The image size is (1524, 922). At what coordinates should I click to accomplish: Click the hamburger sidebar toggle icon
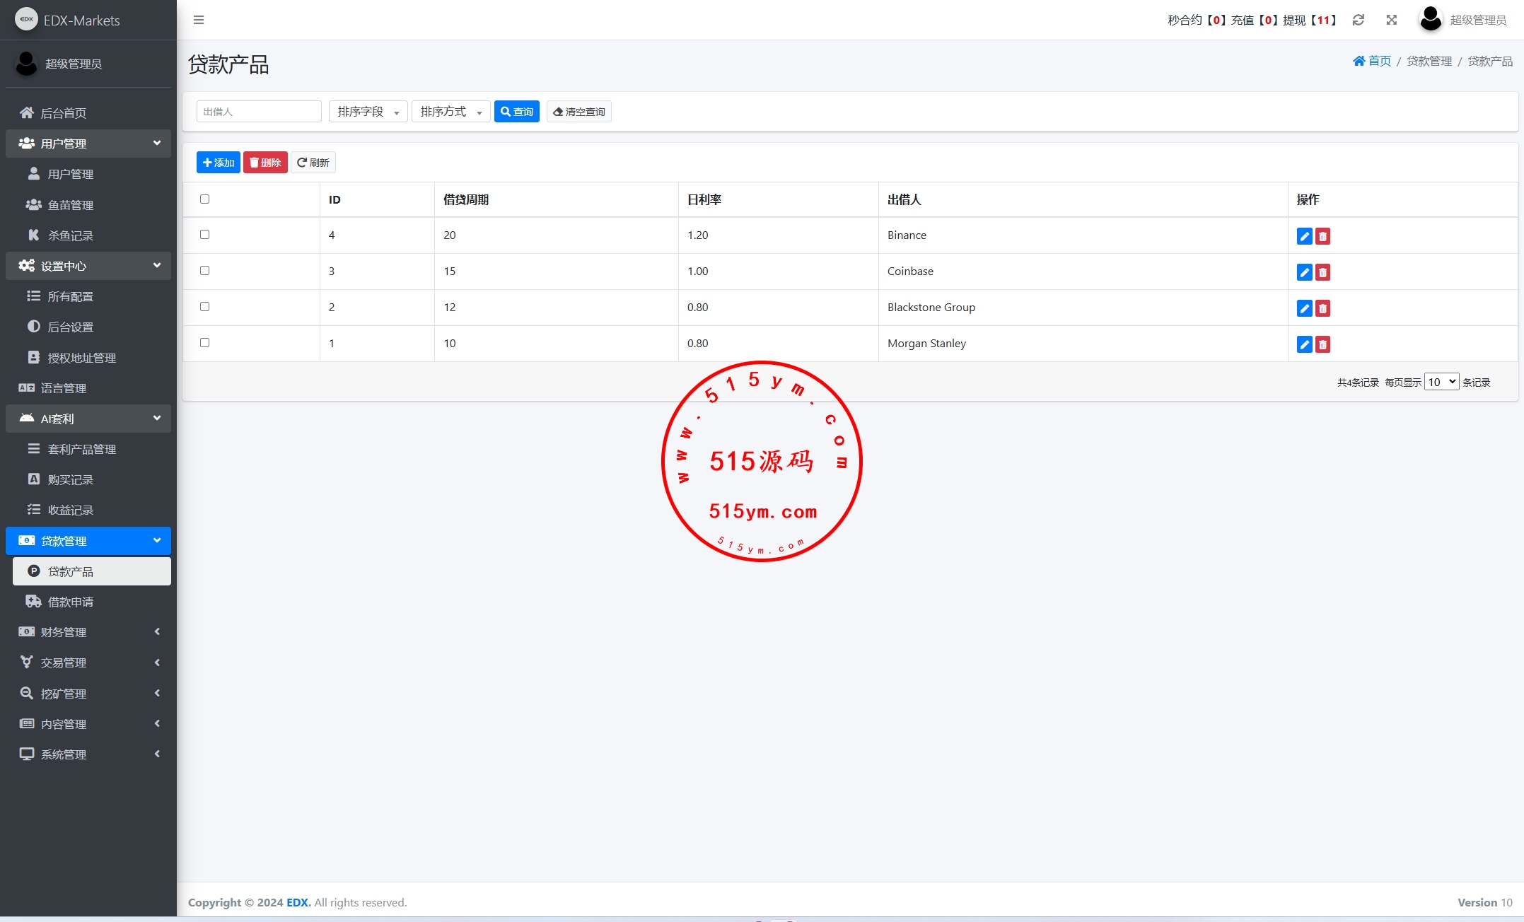(199, 20)
